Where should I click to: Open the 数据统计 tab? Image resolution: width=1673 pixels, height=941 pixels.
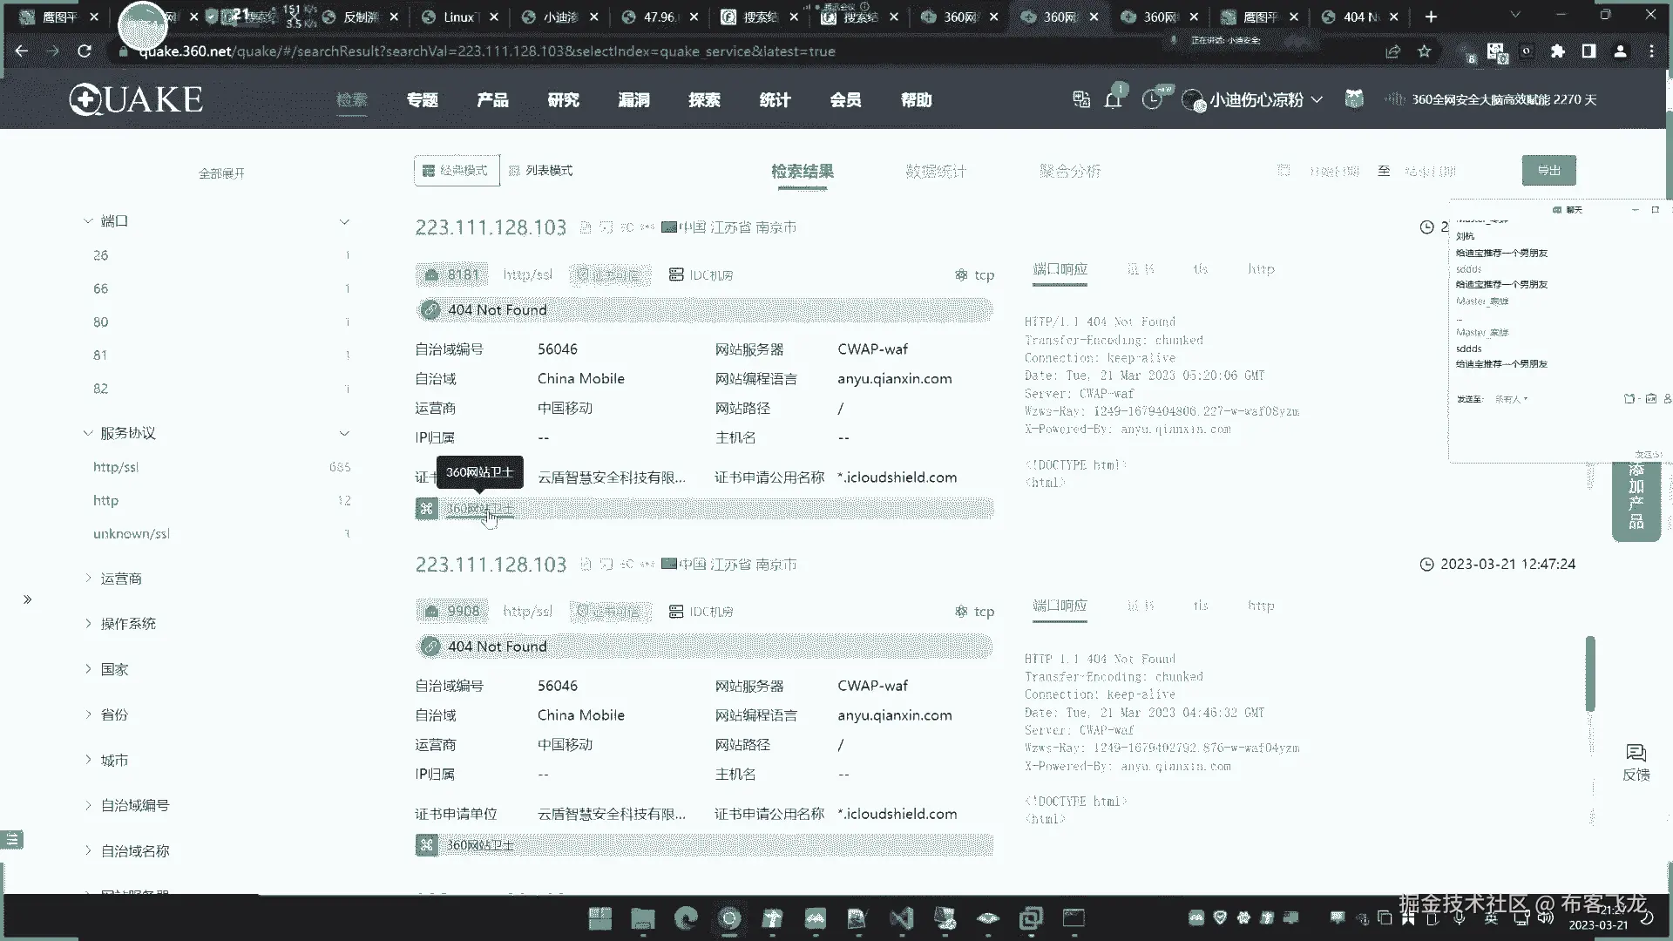(x=935, y=171)
